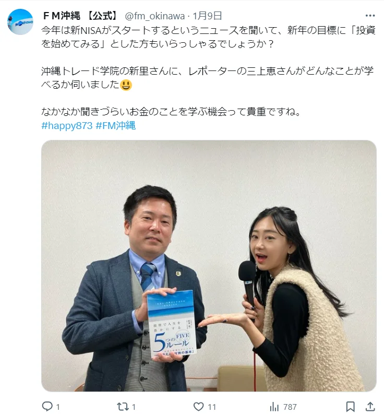The width and height of the screenshot is (384, 414).
Task: Click the share upload icon
Action: 370,407
